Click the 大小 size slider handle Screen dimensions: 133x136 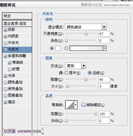pyautogui.click(x=68, y=86)
